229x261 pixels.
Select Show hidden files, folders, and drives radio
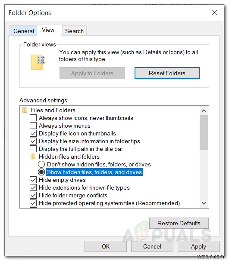(x=41, y=172)
